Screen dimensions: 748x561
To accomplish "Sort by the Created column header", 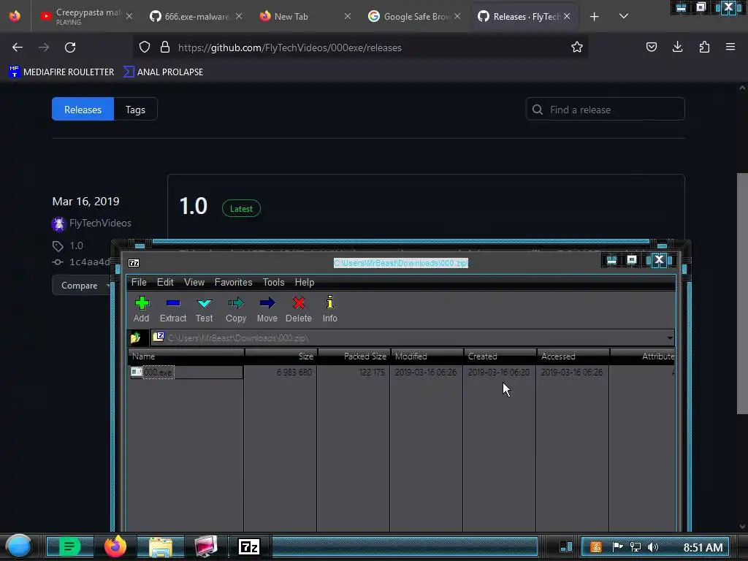I will point(500,356).
